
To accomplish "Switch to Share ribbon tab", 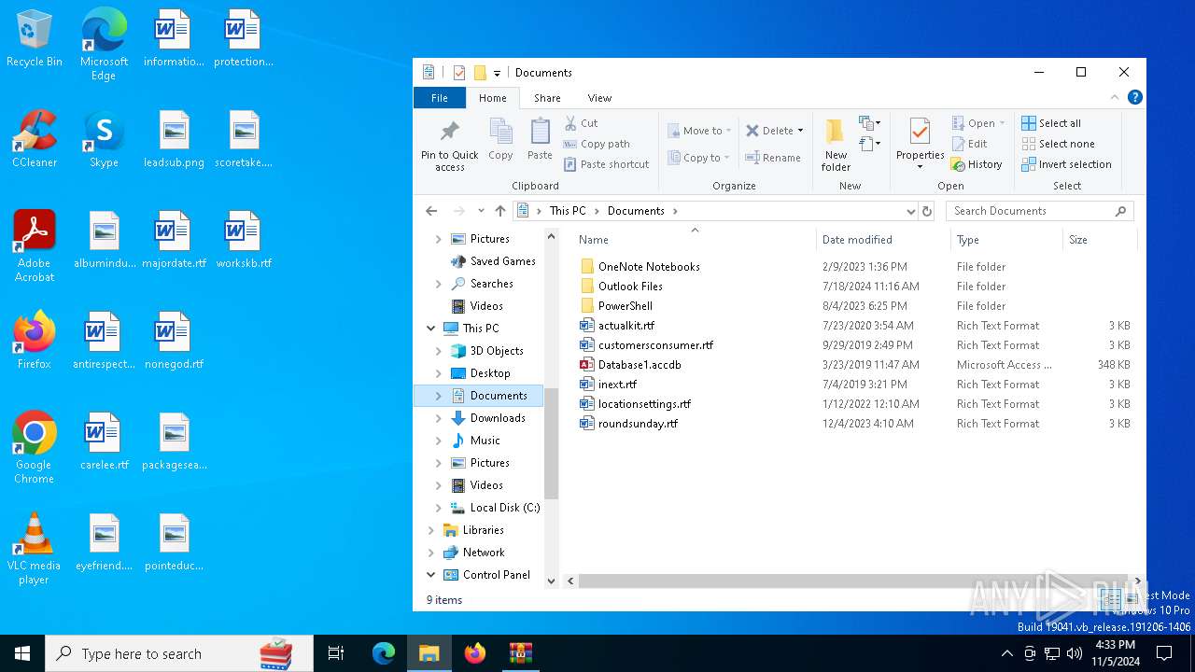I will click(547, 98).
